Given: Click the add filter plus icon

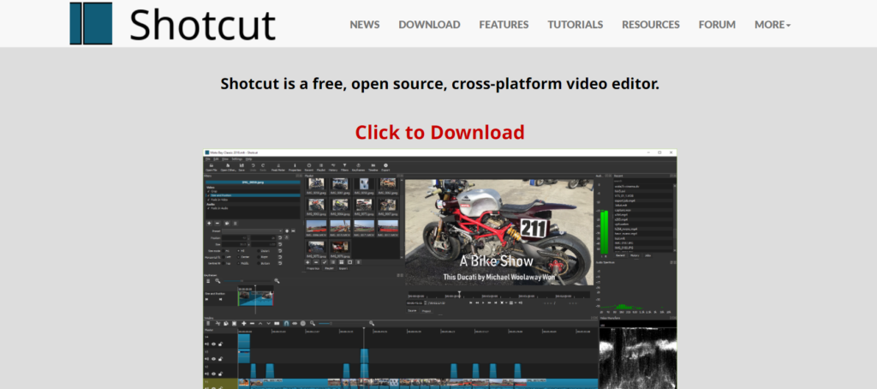Looking at the screenshot, I should pos(209,224).
